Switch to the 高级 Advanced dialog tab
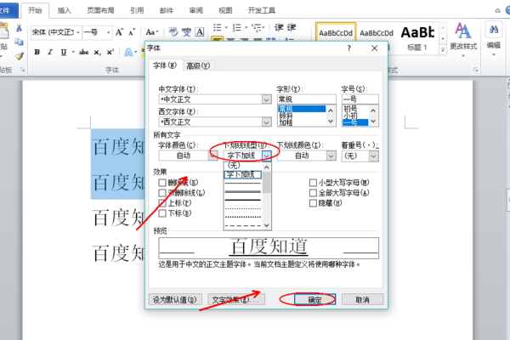The height and width of the screenshot is (340, 510). coord(198,65)
